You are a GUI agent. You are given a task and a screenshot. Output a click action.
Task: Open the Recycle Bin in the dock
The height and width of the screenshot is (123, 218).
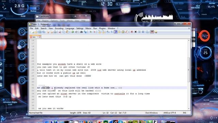coord(163,122)
